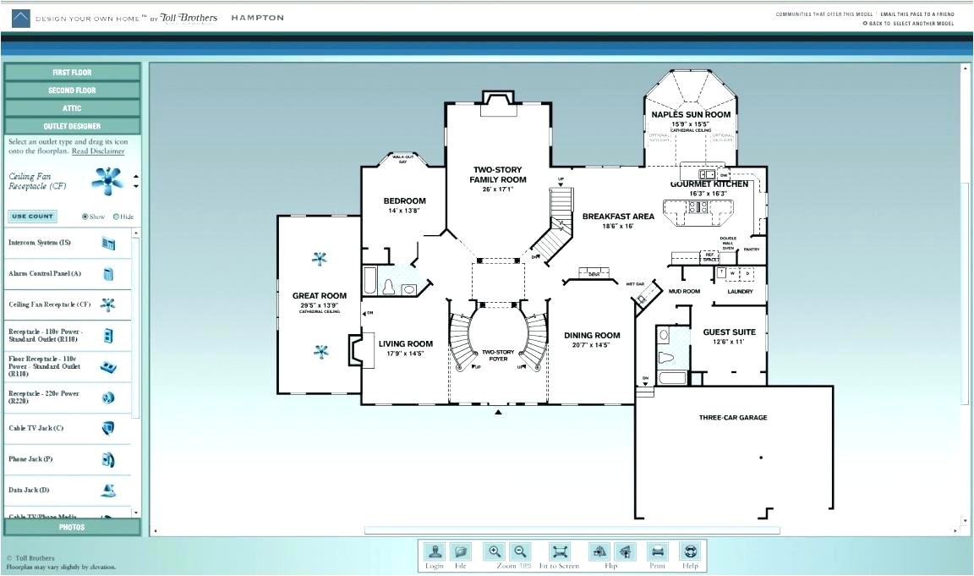Click the down arrow beside Ceiling Fan Receptacle
The width and height of the screenshot is (974, 576).
point(136,186)
